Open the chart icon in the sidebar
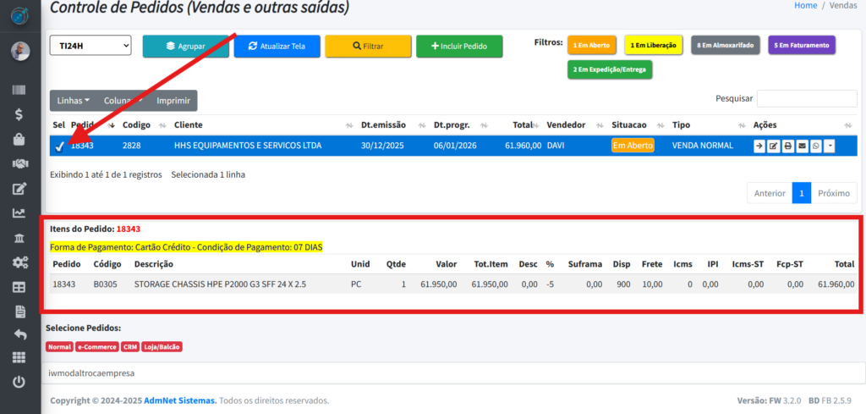This screenshot has height=414, width=866. tap(19, 213)
